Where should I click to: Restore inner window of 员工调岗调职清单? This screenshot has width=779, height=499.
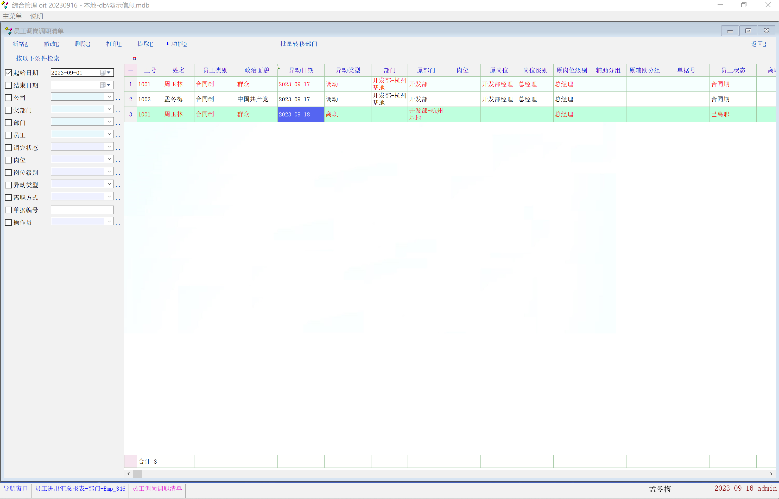coord(748,31)
